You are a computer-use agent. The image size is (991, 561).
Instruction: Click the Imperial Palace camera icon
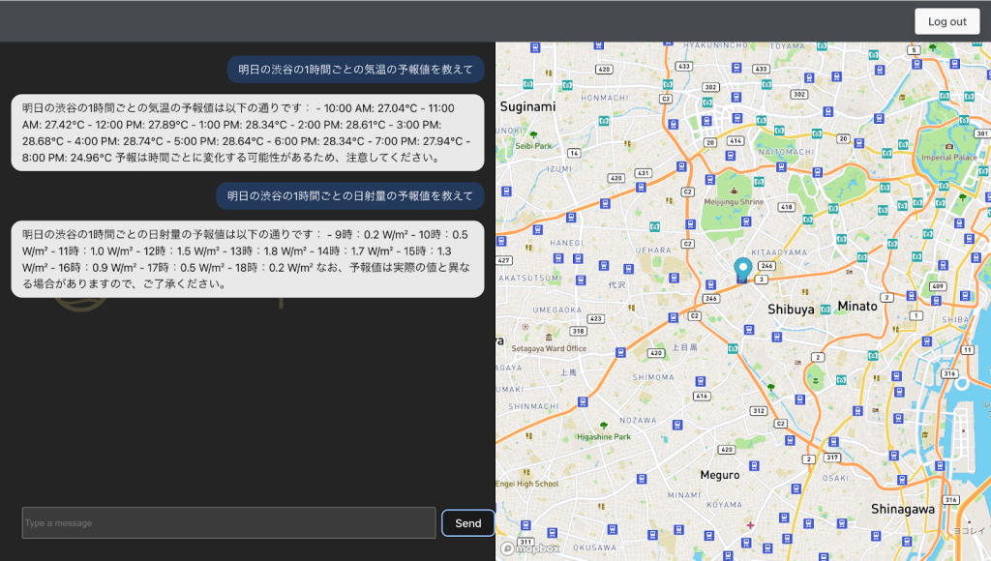948,146
